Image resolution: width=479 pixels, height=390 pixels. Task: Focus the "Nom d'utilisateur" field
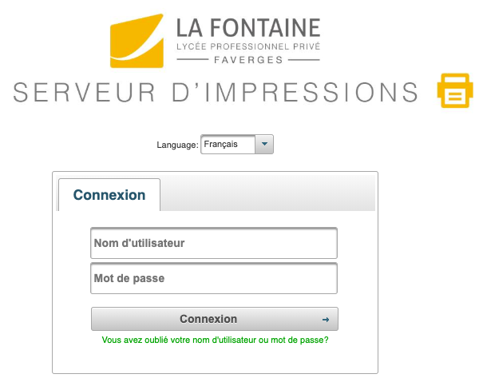point(214,243)
